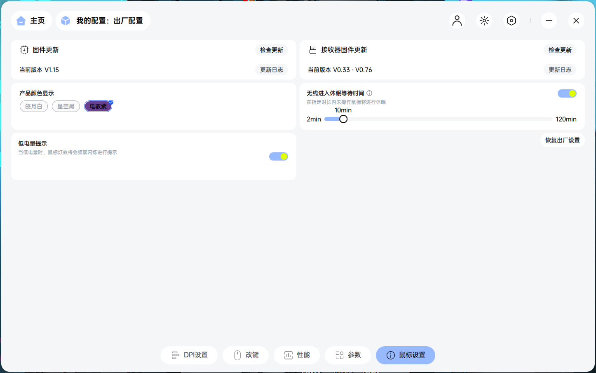
Task: Open the 性能 (performance) section icon
Action: (x=289, y=355)
